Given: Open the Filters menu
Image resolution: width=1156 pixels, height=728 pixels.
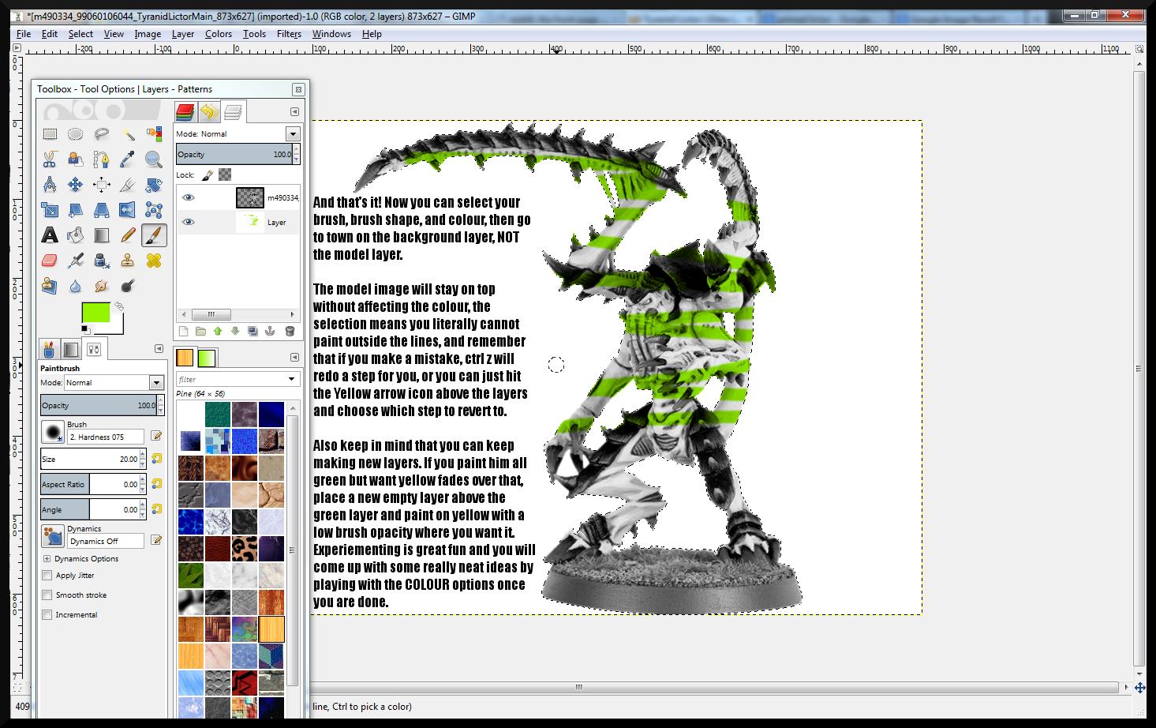Looking at the screenshot, I should (289, 34).
